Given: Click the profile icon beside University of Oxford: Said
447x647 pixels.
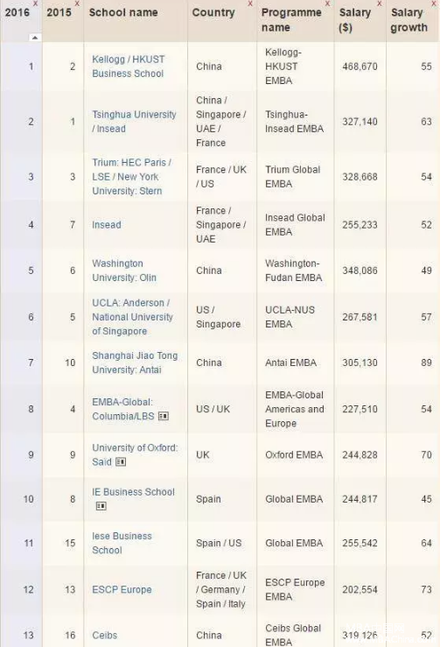Looking at the screenshot, I should tap(121, 461).
